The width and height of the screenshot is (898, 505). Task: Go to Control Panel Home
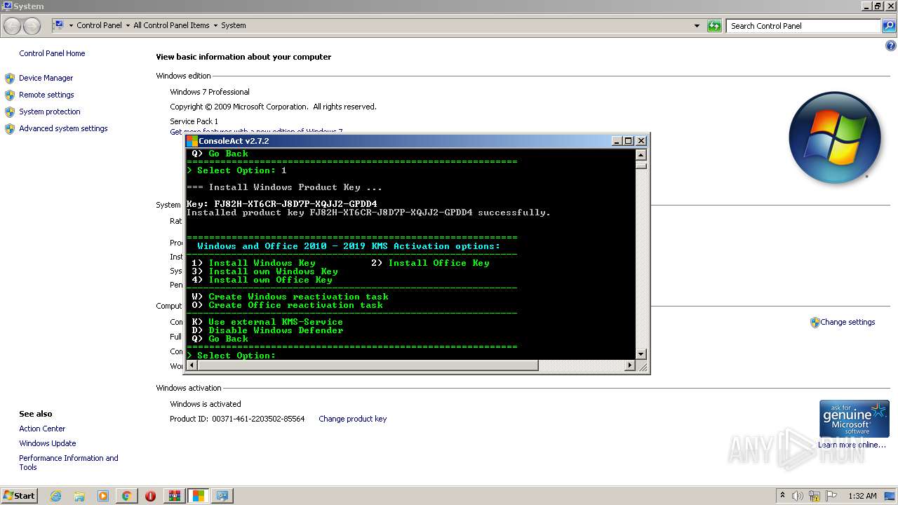coord(52,53)
